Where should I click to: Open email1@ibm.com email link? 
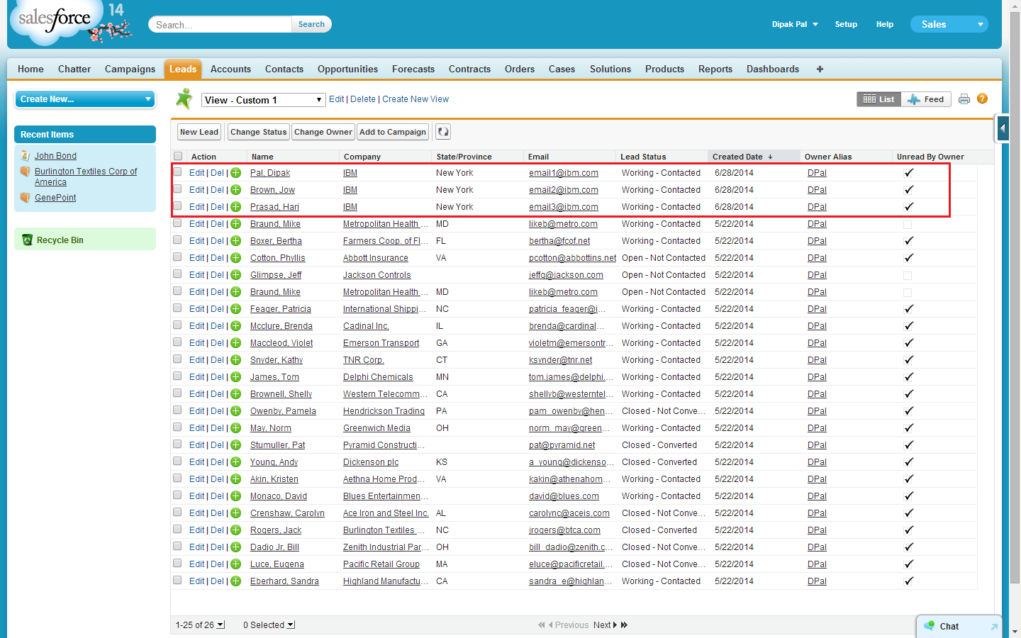tap(564, 173)
